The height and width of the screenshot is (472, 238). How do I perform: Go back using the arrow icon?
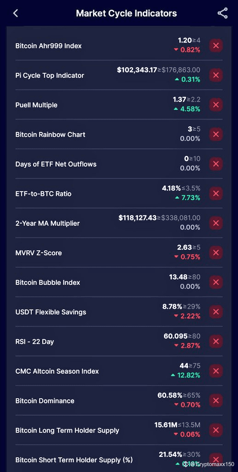[16, 13]
